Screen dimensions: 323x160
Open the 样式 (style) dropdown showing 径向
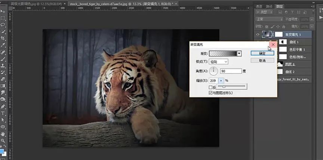(x=218, y=62)
